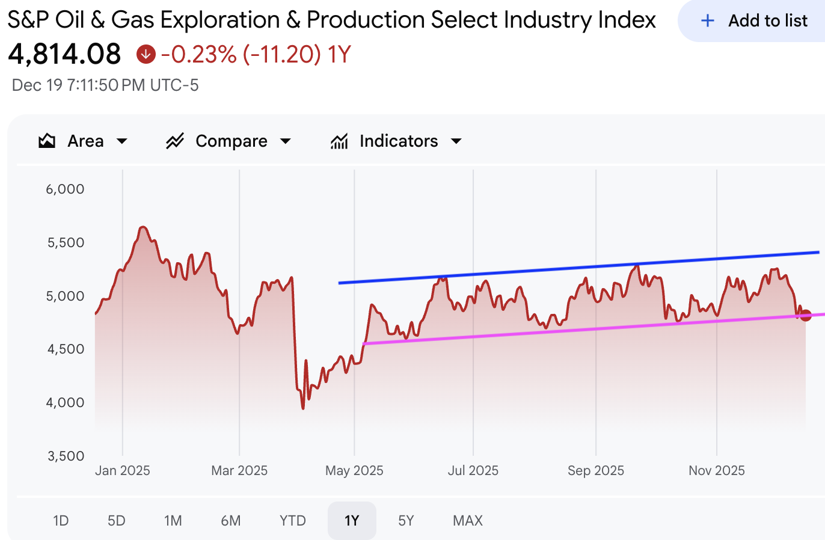Click the Indicators chart icon
Image resolution: width=825 pixels, height=540 pixels.
coord(340,141)
